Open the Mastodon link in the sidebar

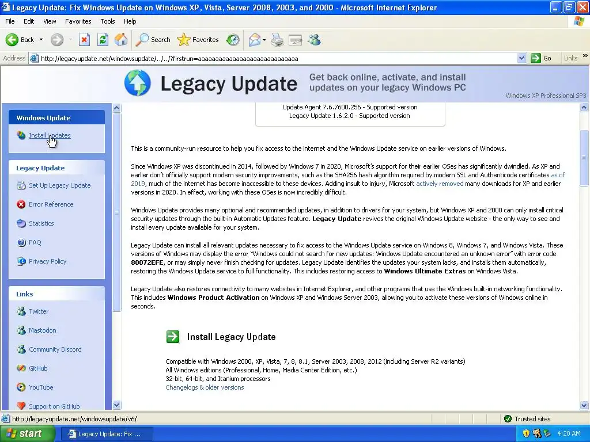[43, 330]
